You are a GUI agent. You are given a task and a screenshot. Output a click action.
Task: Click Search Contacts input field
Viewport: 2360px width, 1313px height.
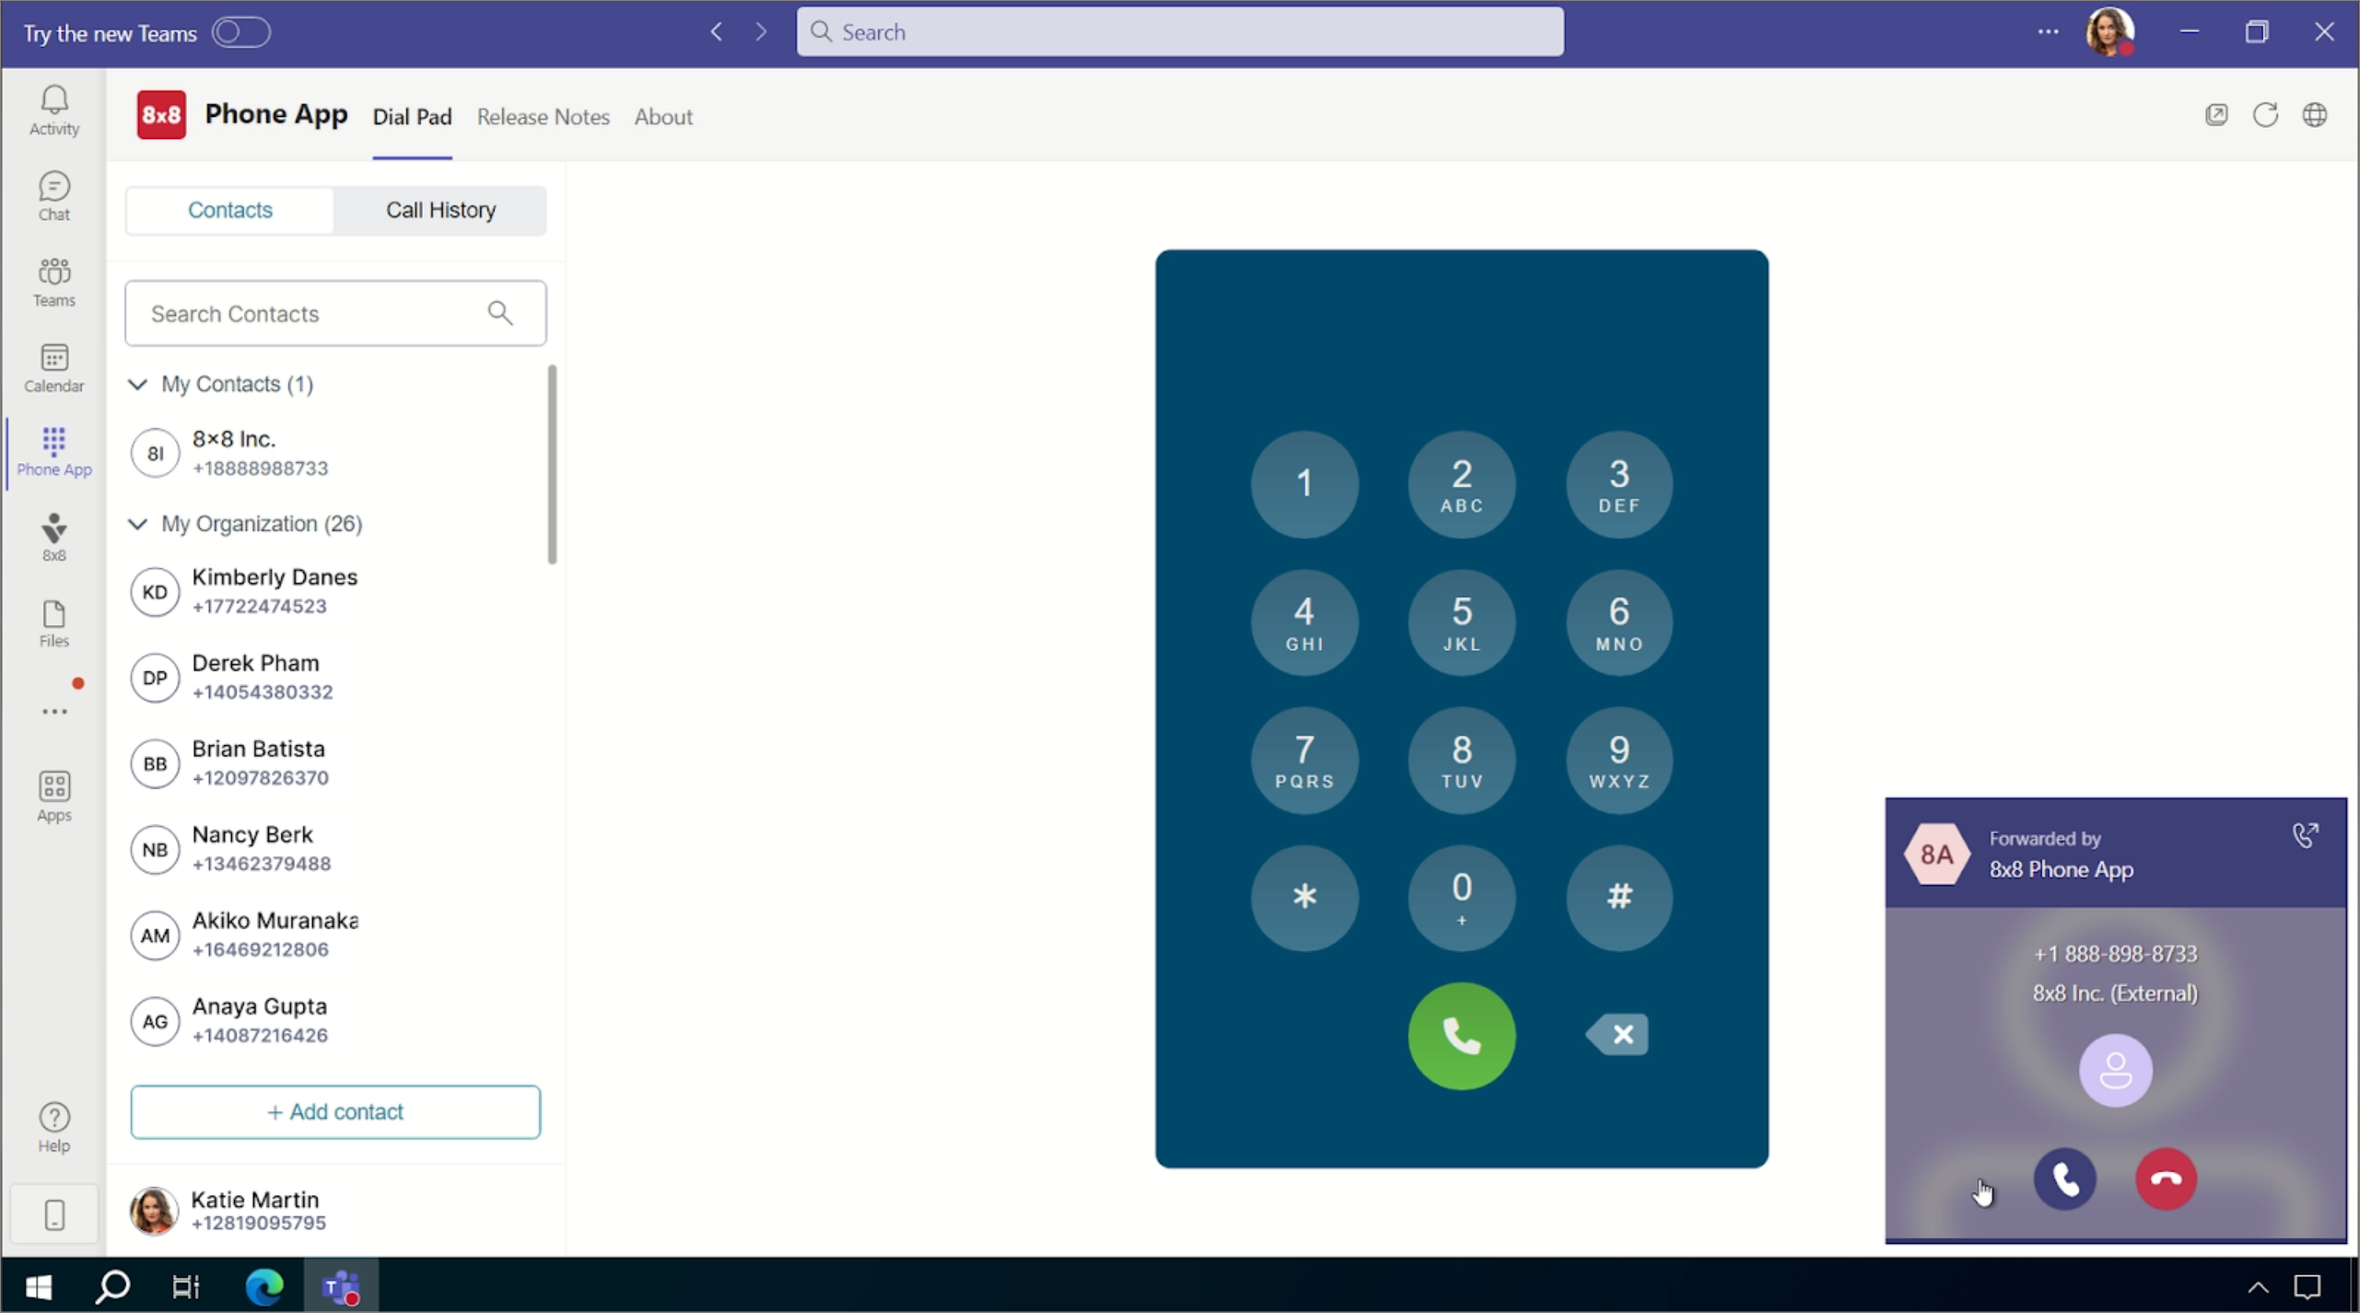click(x=334, y=312)
